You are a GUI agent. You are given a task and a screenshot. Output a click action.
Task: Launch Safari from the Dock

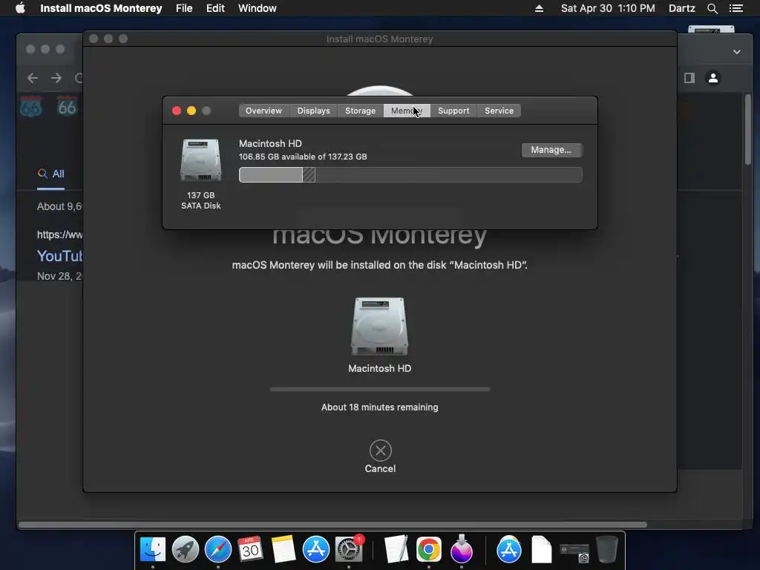[x=218, y=549]
